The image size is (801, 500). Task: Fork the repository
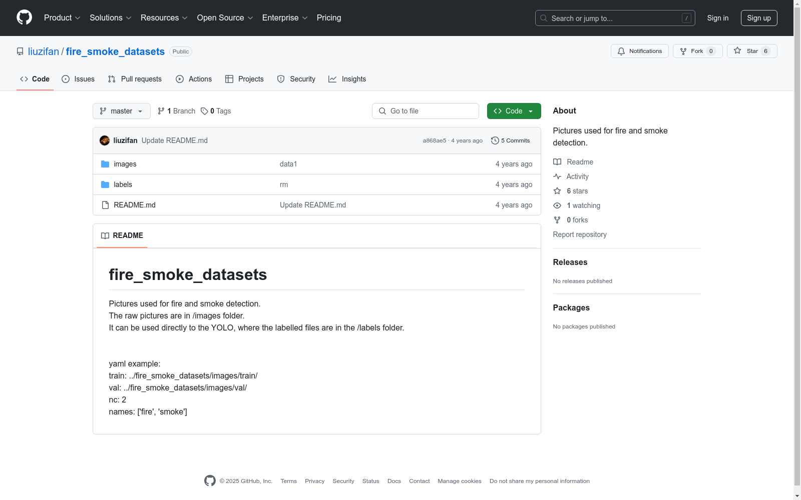(x=697, y=51)
